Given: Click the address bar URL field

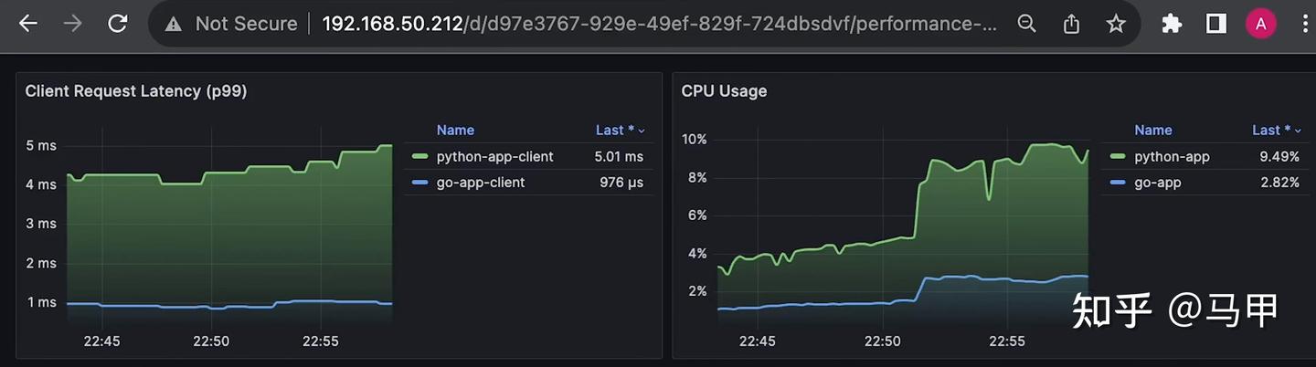Looking at the screenshot, I should tap(658, 24).
